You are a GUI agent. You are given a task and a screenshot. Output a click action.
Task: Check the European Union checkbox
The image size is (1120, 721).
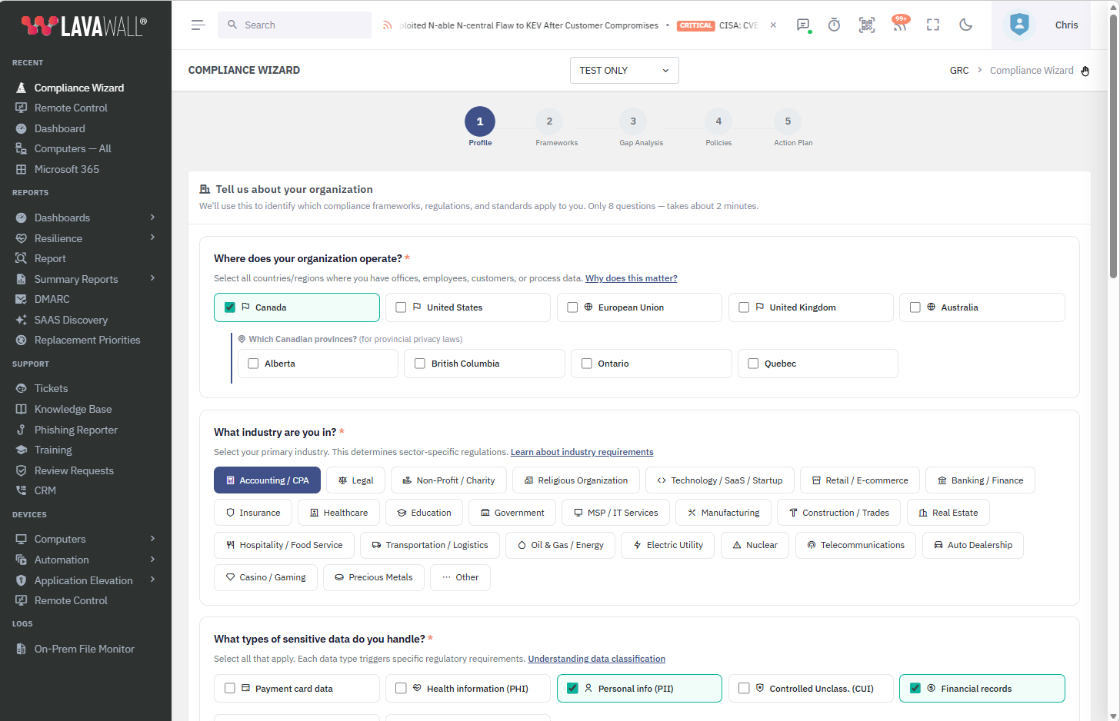pos(572,307)
